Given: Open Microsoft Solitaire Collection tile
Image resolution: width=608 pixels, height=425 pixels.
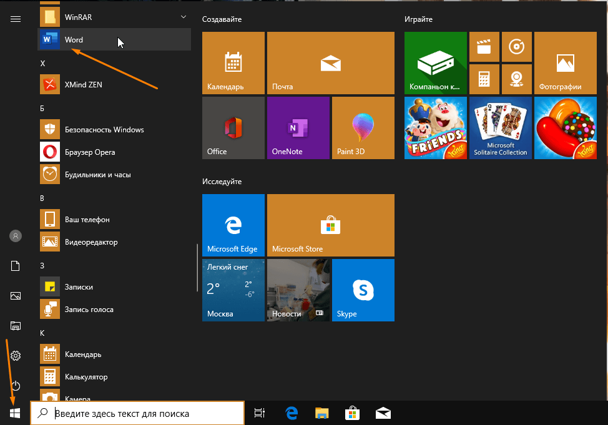Looking at the screenshot, I should pyautogui.click(x=501, y=128).
